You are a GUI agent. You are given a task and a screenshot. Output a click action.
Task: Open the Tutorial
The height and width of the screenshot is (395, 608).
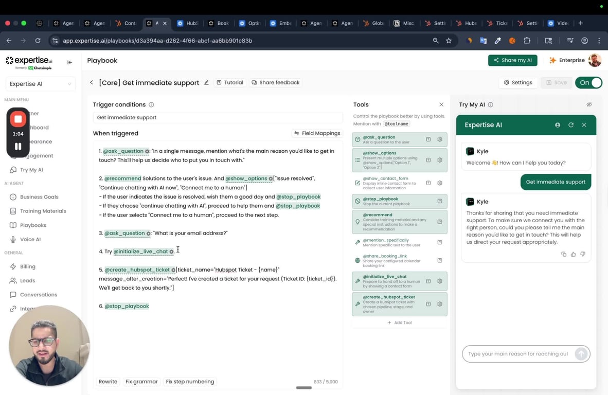point(230,83)
